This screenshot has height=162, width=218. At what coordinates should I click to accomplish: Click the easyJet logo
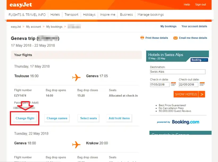20,5
